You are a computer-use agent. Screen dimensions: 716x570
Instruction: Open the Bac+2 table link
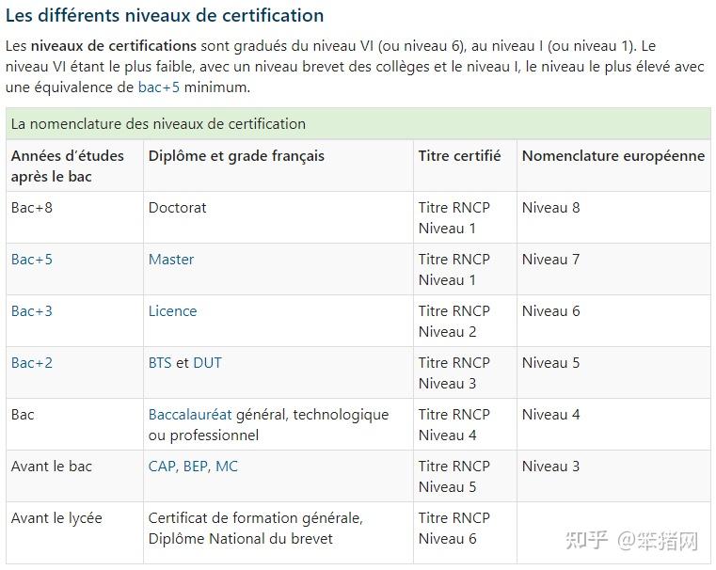[x=32, y=363]
